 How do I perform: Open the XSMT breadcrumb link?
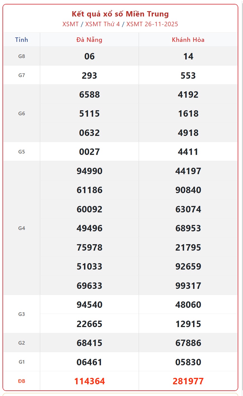[x=71, y=24]
